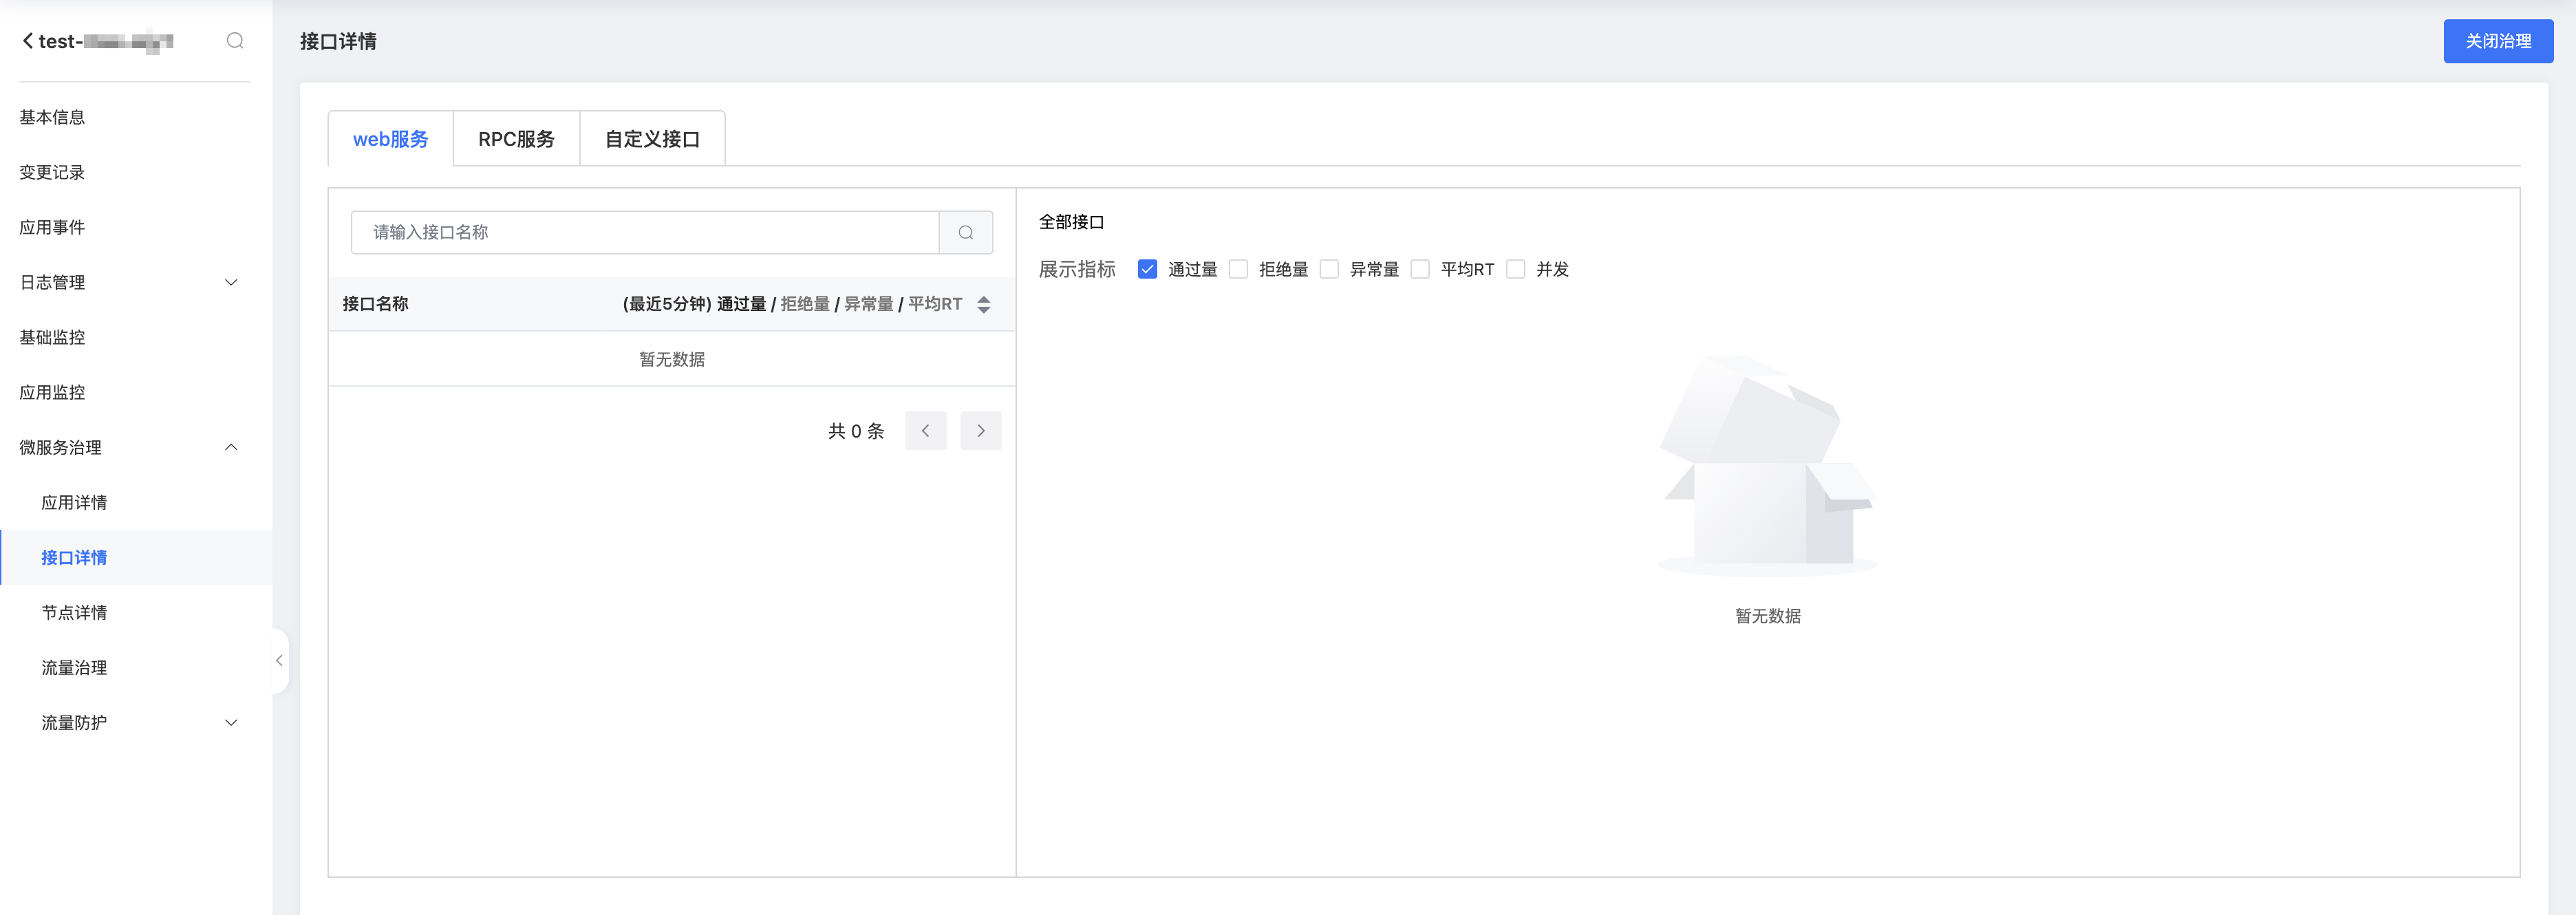
Task: Focus the 请输入接口名称 search field
Action: (x=645, y=232)
